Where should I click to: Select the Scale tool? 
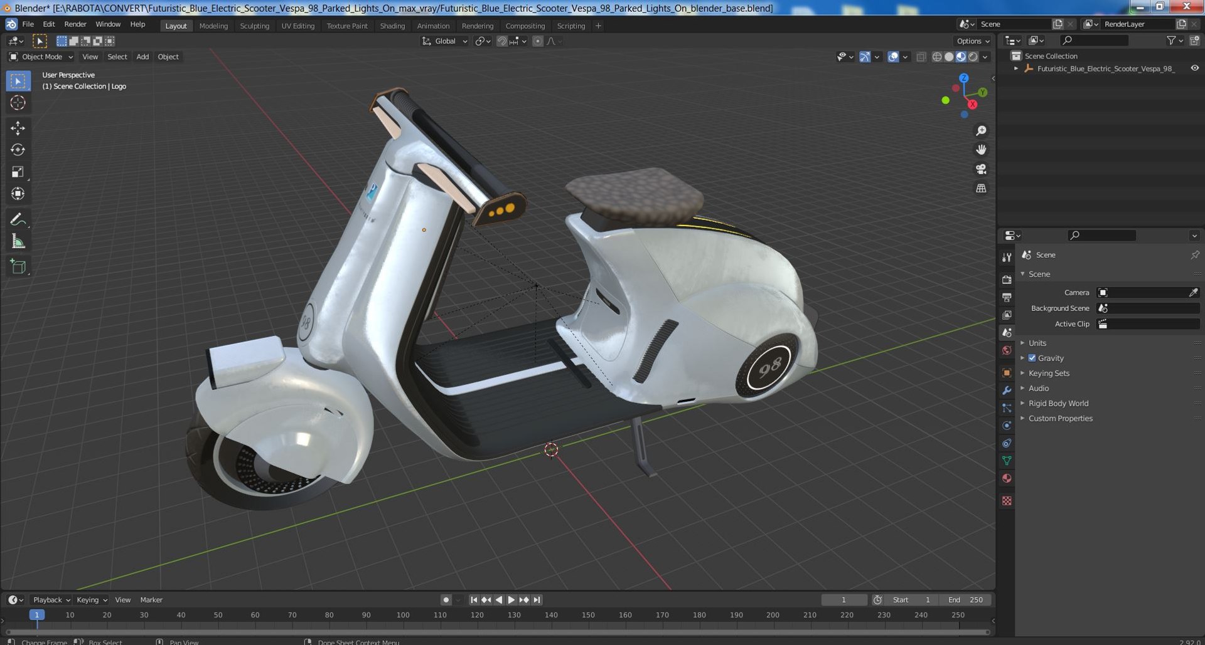tap(18, 172)
